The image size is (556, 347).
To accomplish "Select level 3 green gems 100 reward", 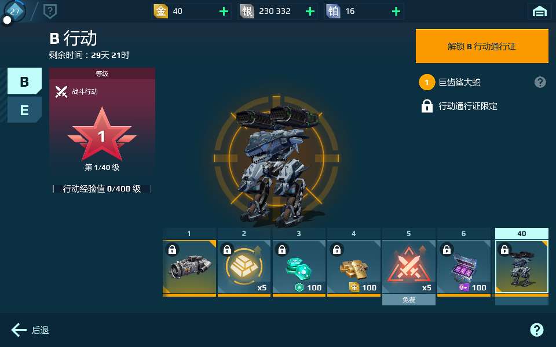I will tap(299, 268).
